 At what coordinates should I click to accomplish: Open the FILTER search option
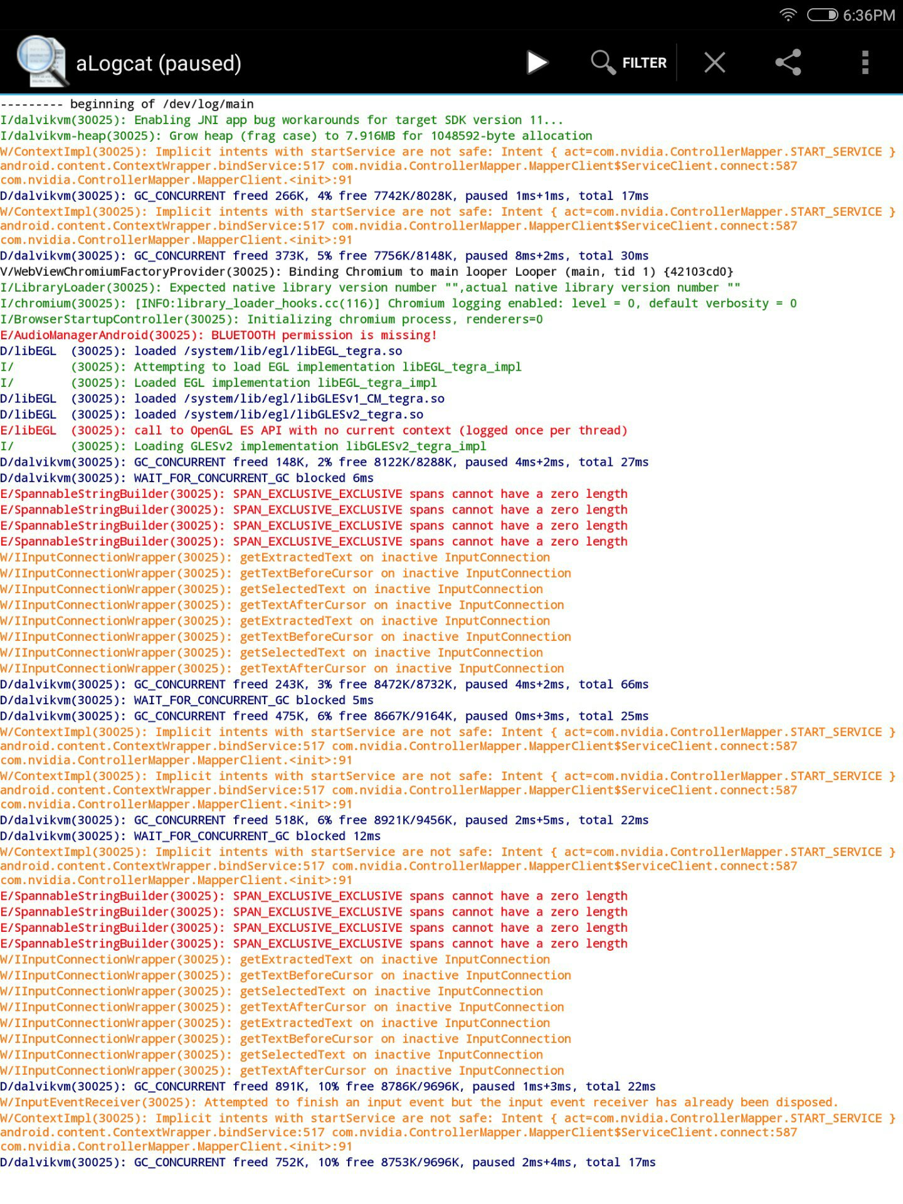(629, 63)
